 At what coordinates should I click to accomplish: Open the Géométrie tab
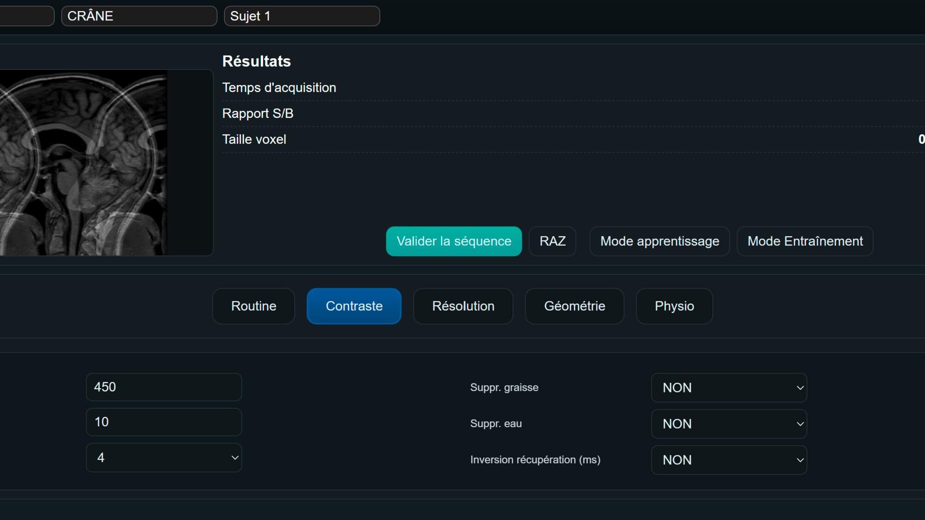[574, 306]
